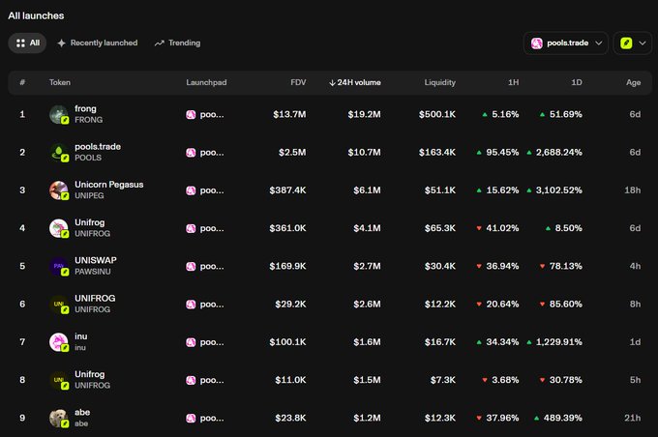Click launchpad icon in row 8 Unifrog

[x=191, y=380]
